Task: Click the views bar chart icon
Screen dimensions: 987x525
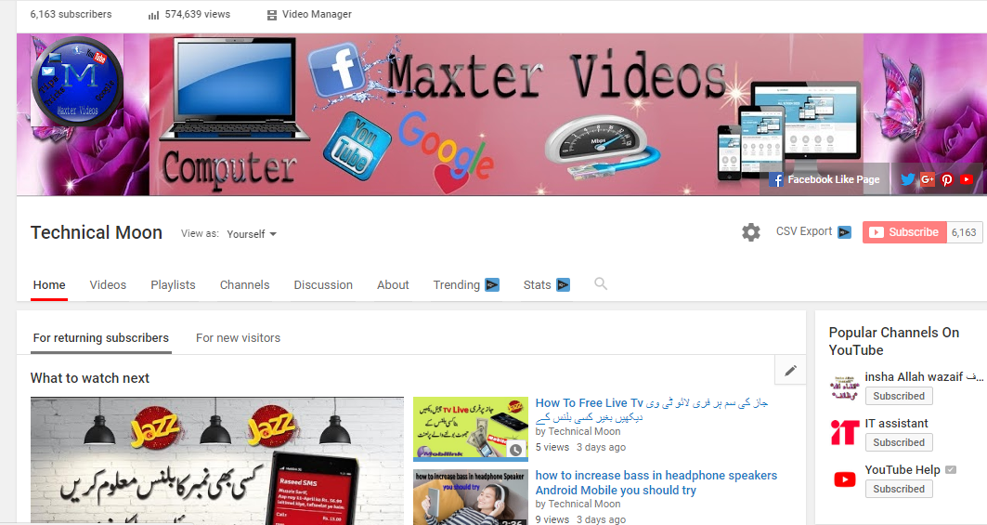Action: coord(153,15)
